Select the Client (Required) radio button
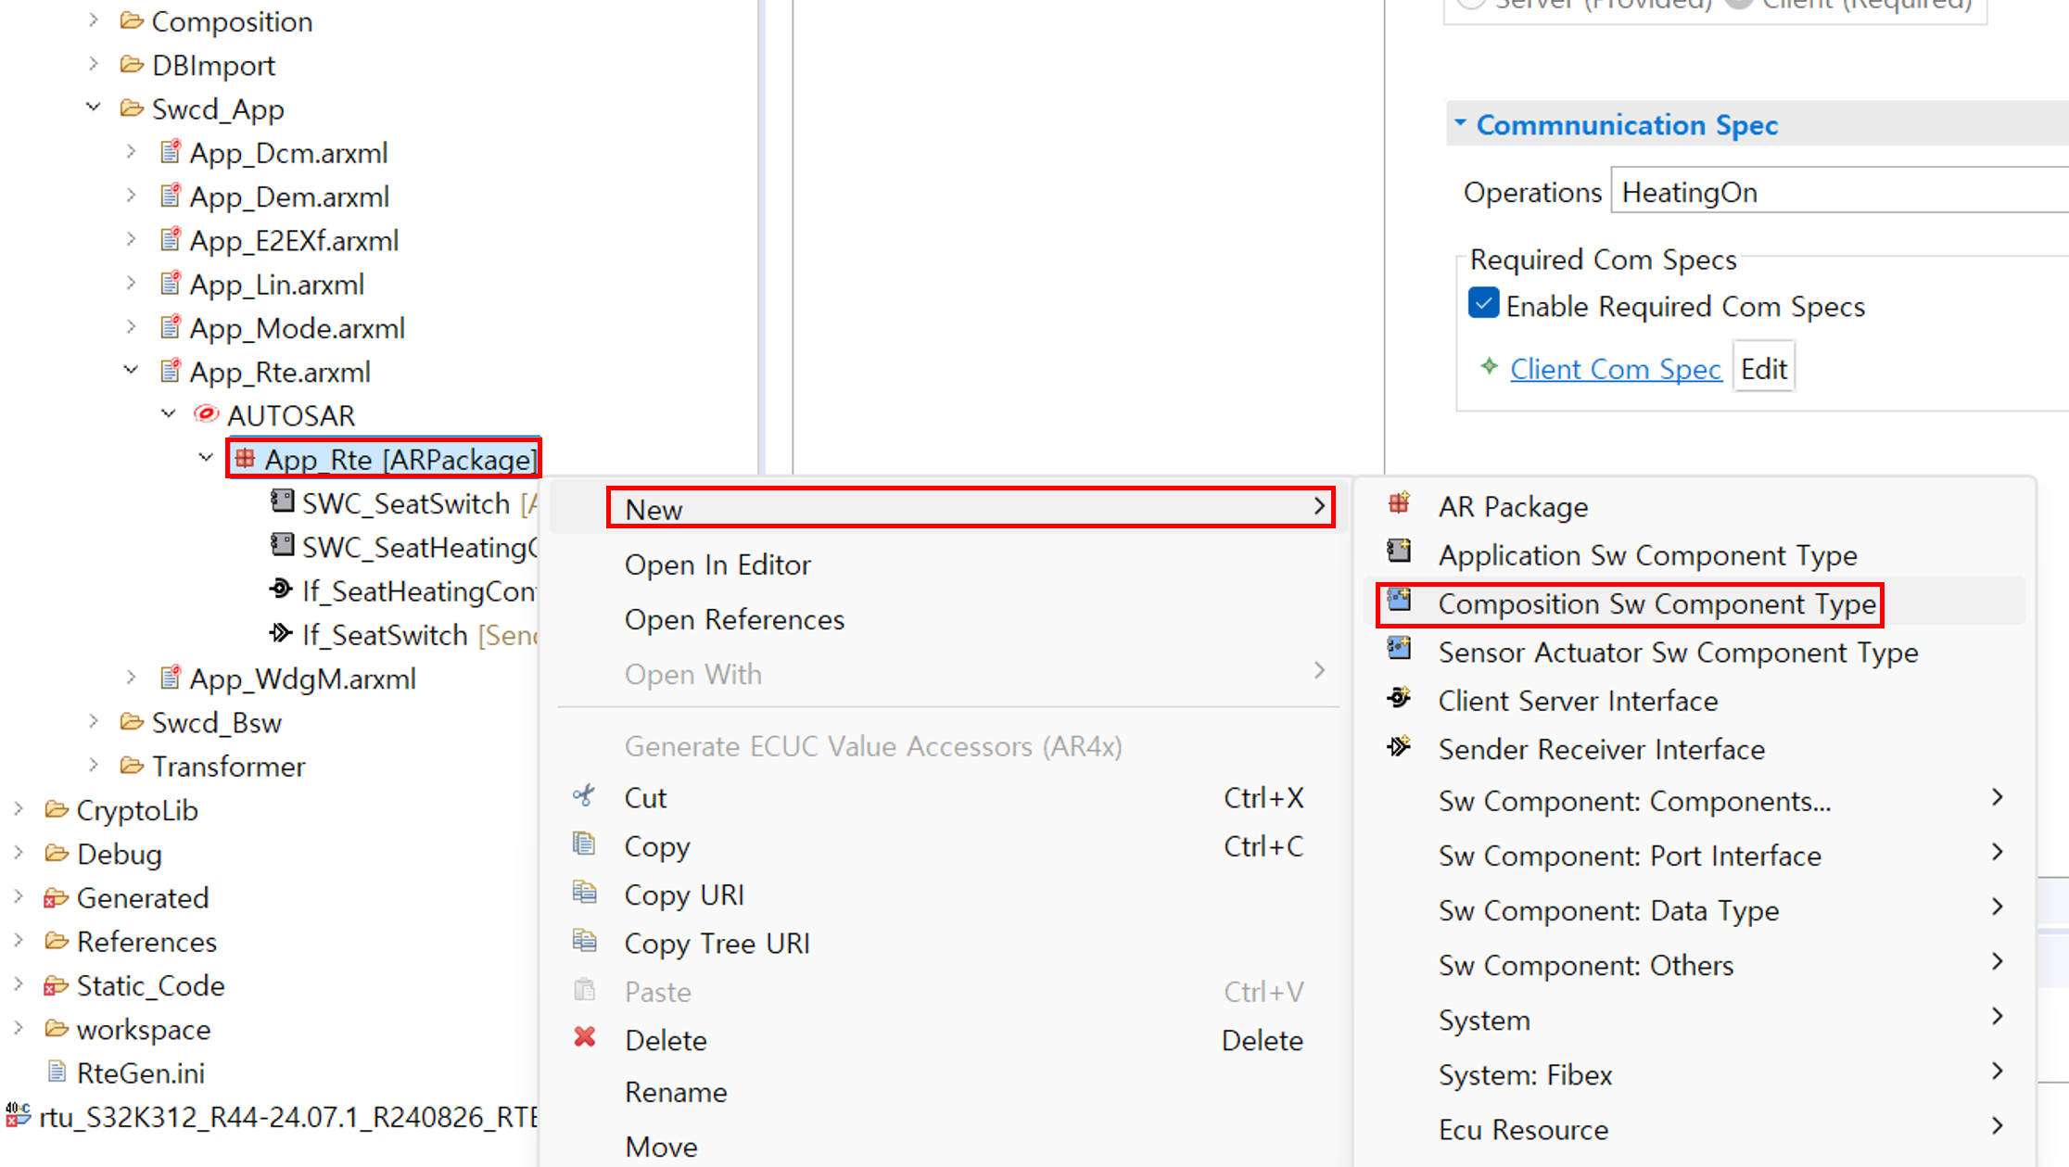The width and height of the screenshot is (2069, 1167). 1739,3
